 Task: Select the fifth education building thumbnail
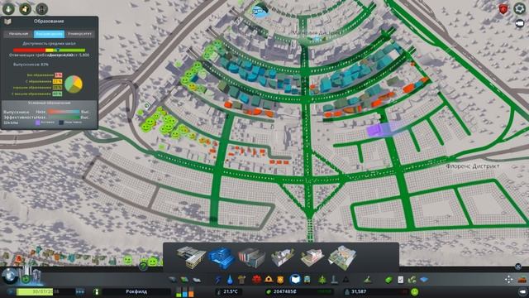(x=312, y=257)
